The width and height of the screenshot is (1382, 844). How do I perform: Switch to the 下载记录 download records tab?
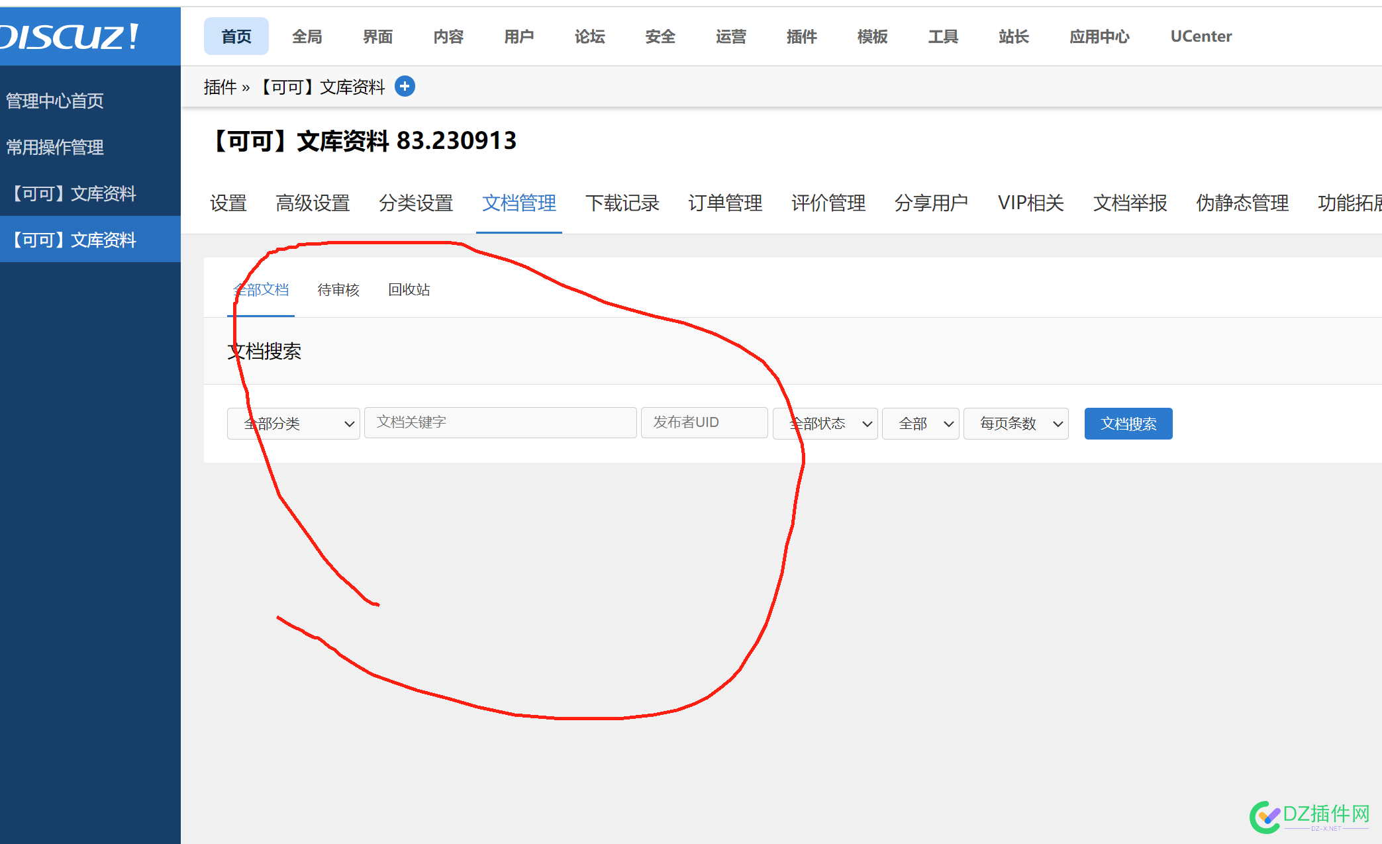pos(622,203)
